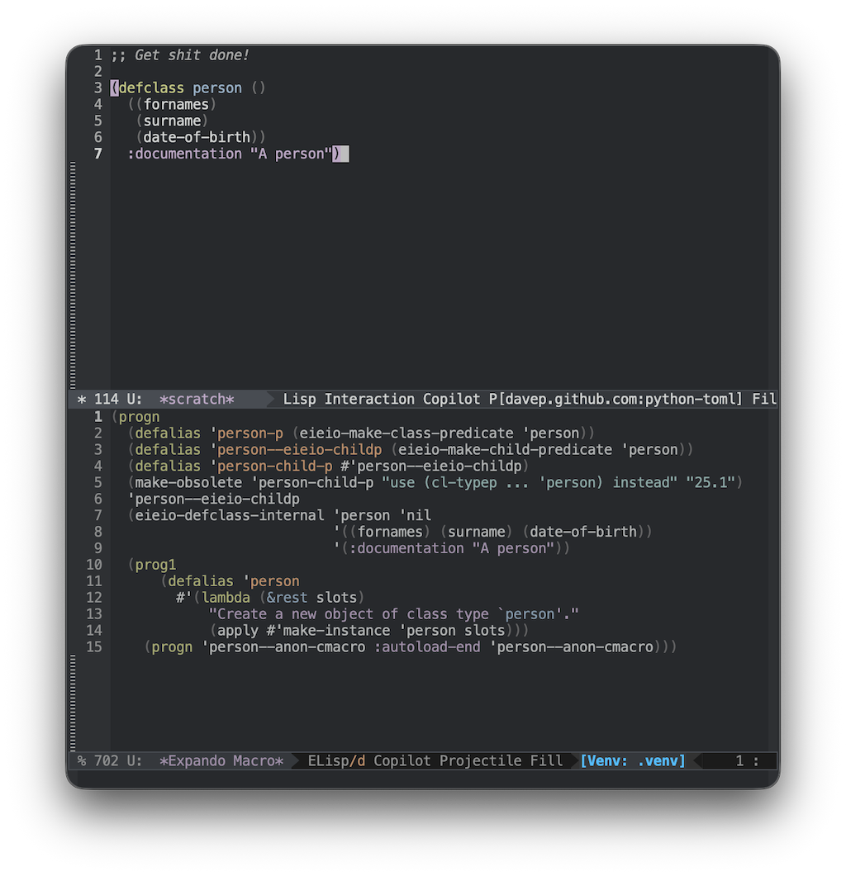Click the [Venv: .venv] indicator
The height and width of the screenshot is (876, 846).
pos(633,761)
